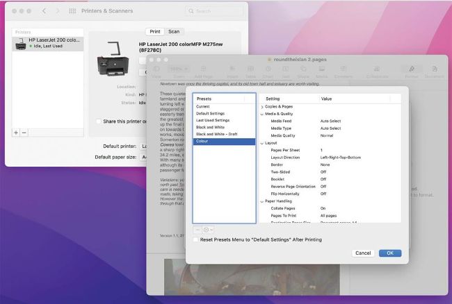Collapse the Media & Quality section

click(x=262, y=114)
